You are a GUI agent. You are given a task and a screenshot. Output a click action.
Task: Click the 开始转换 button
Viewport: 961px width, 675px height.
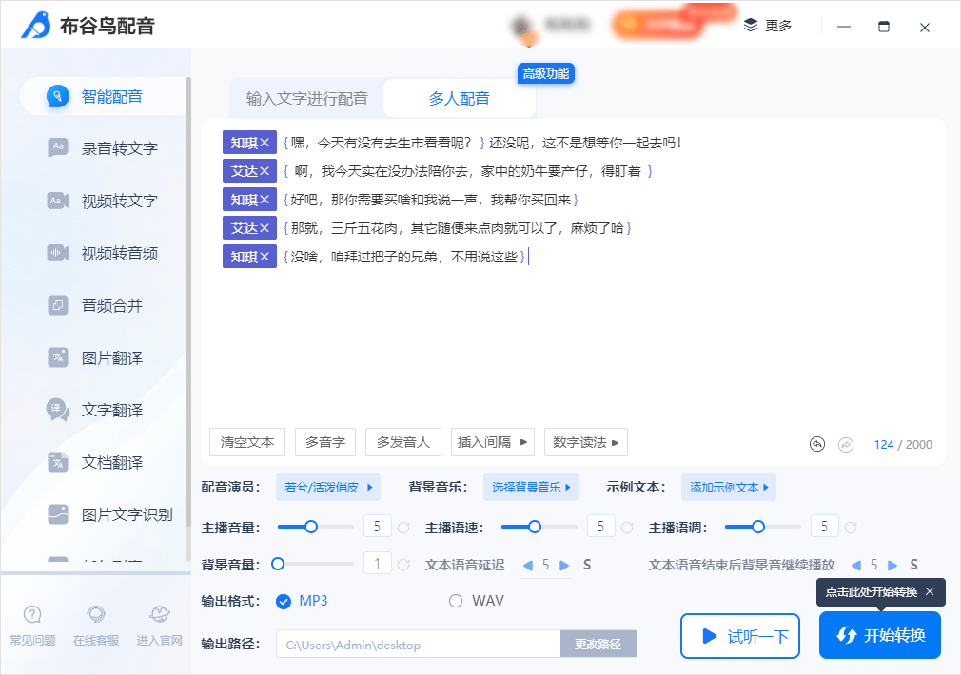(879, 635)
